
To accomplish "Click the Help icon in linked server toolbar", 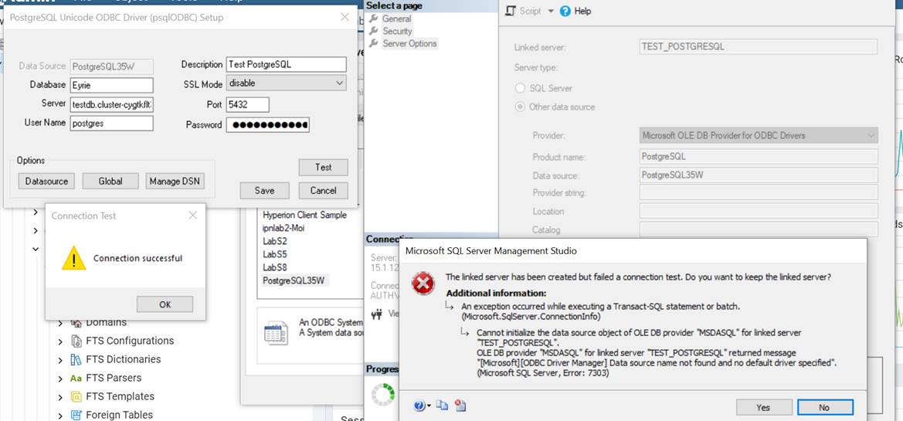I will tap(565, 11).
